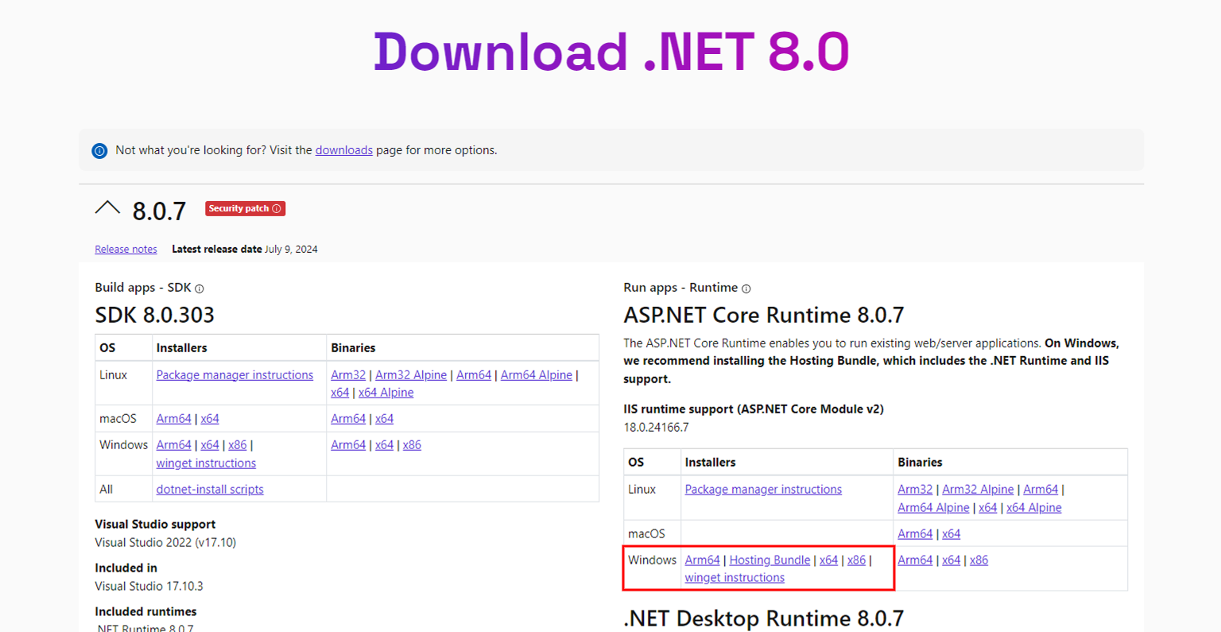Download ASP.NET Core Runtime macOS x64 binary
The width and height of the screenshot is (1221, 632).
tap(951, 534)
